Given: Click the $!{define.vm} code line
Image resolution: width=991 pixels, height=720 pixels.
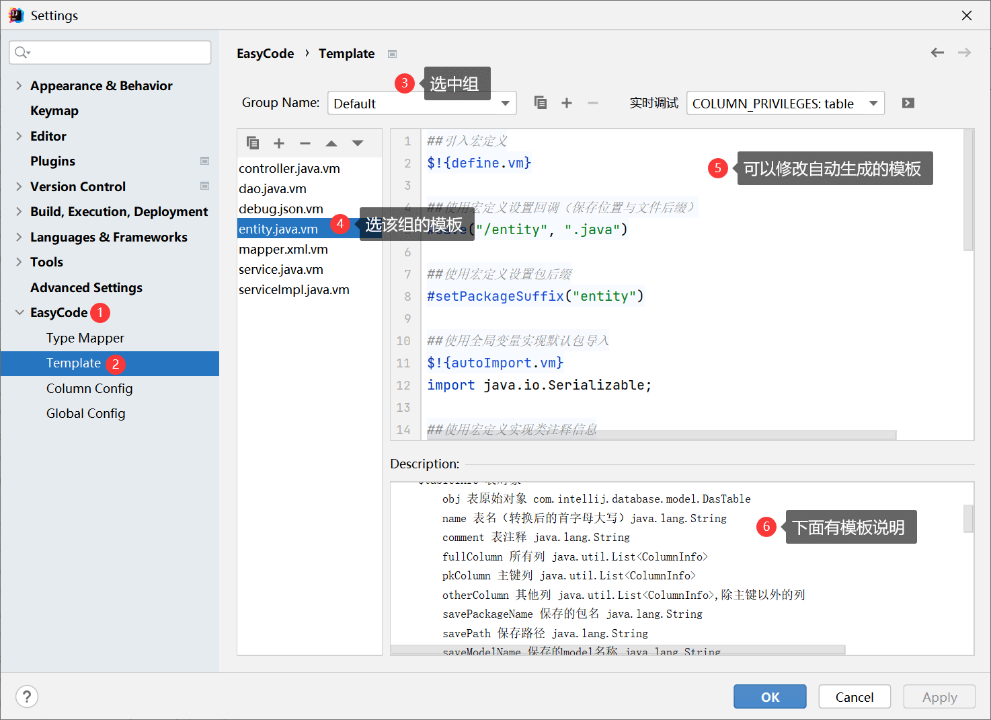Looking at the screenshot, I should [479, 163].
